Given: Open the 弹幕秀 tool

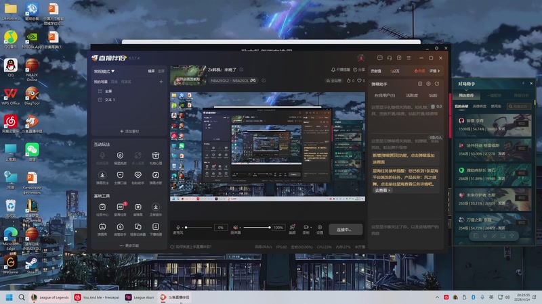Looking at the screenshot, I should coord(102,229).
